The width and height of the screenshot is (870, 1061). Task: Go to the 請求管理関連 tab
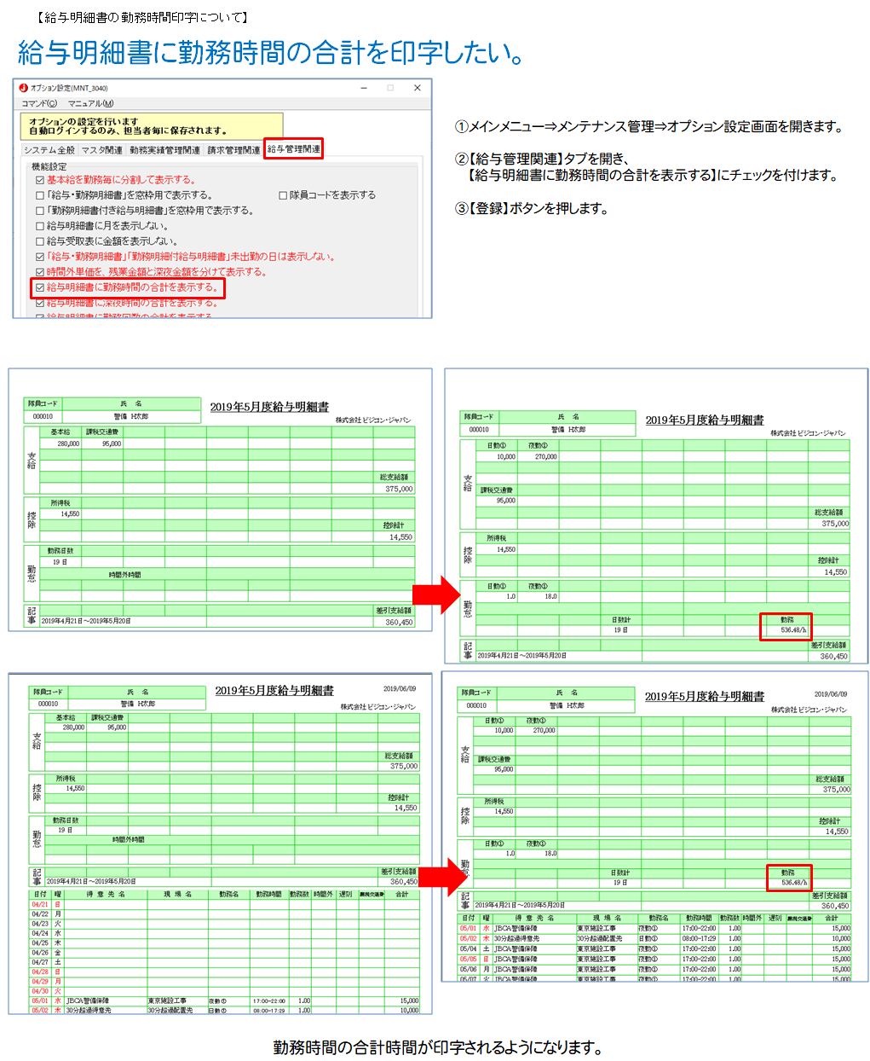point(233,150)
